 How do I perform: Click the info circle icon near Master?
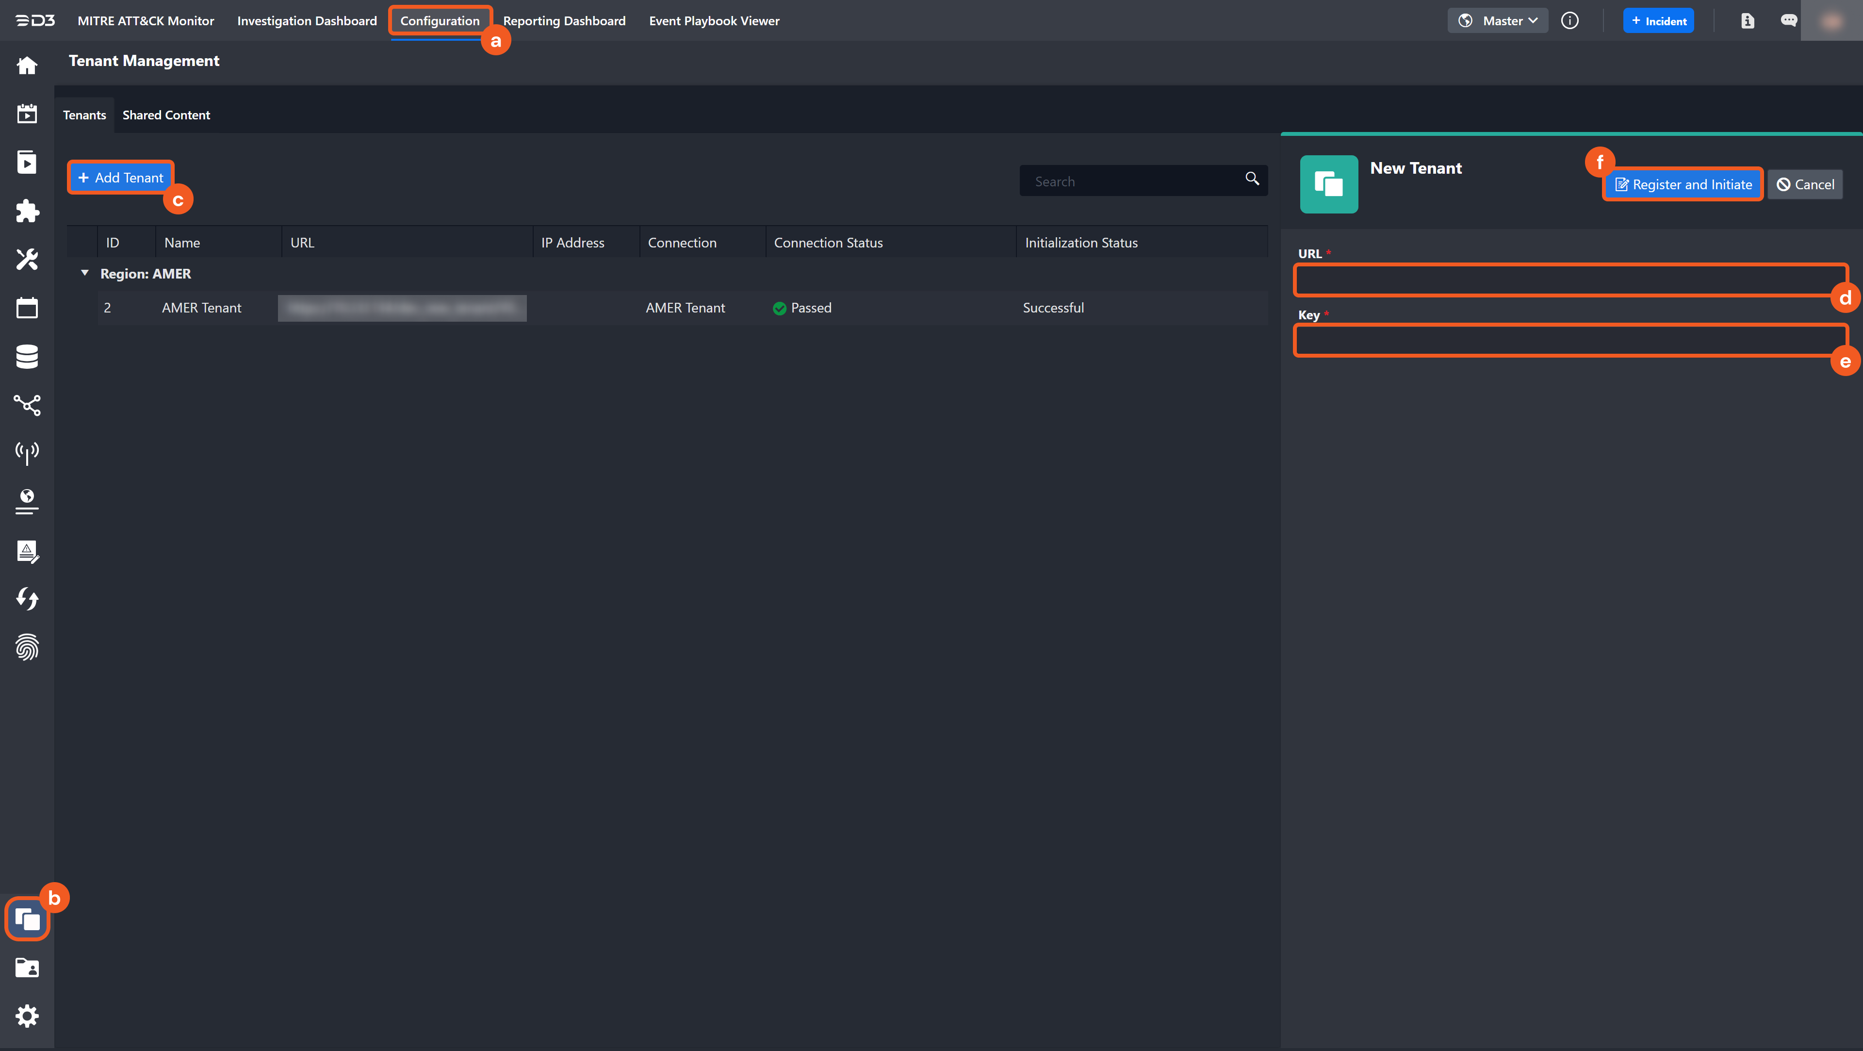point(1569,21)
